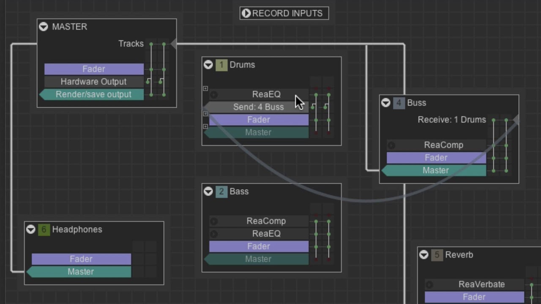Toggle ReaComp bypass icon in Buss
The height and width of the screenshot is (304, 541).
(x=391, y=145)
